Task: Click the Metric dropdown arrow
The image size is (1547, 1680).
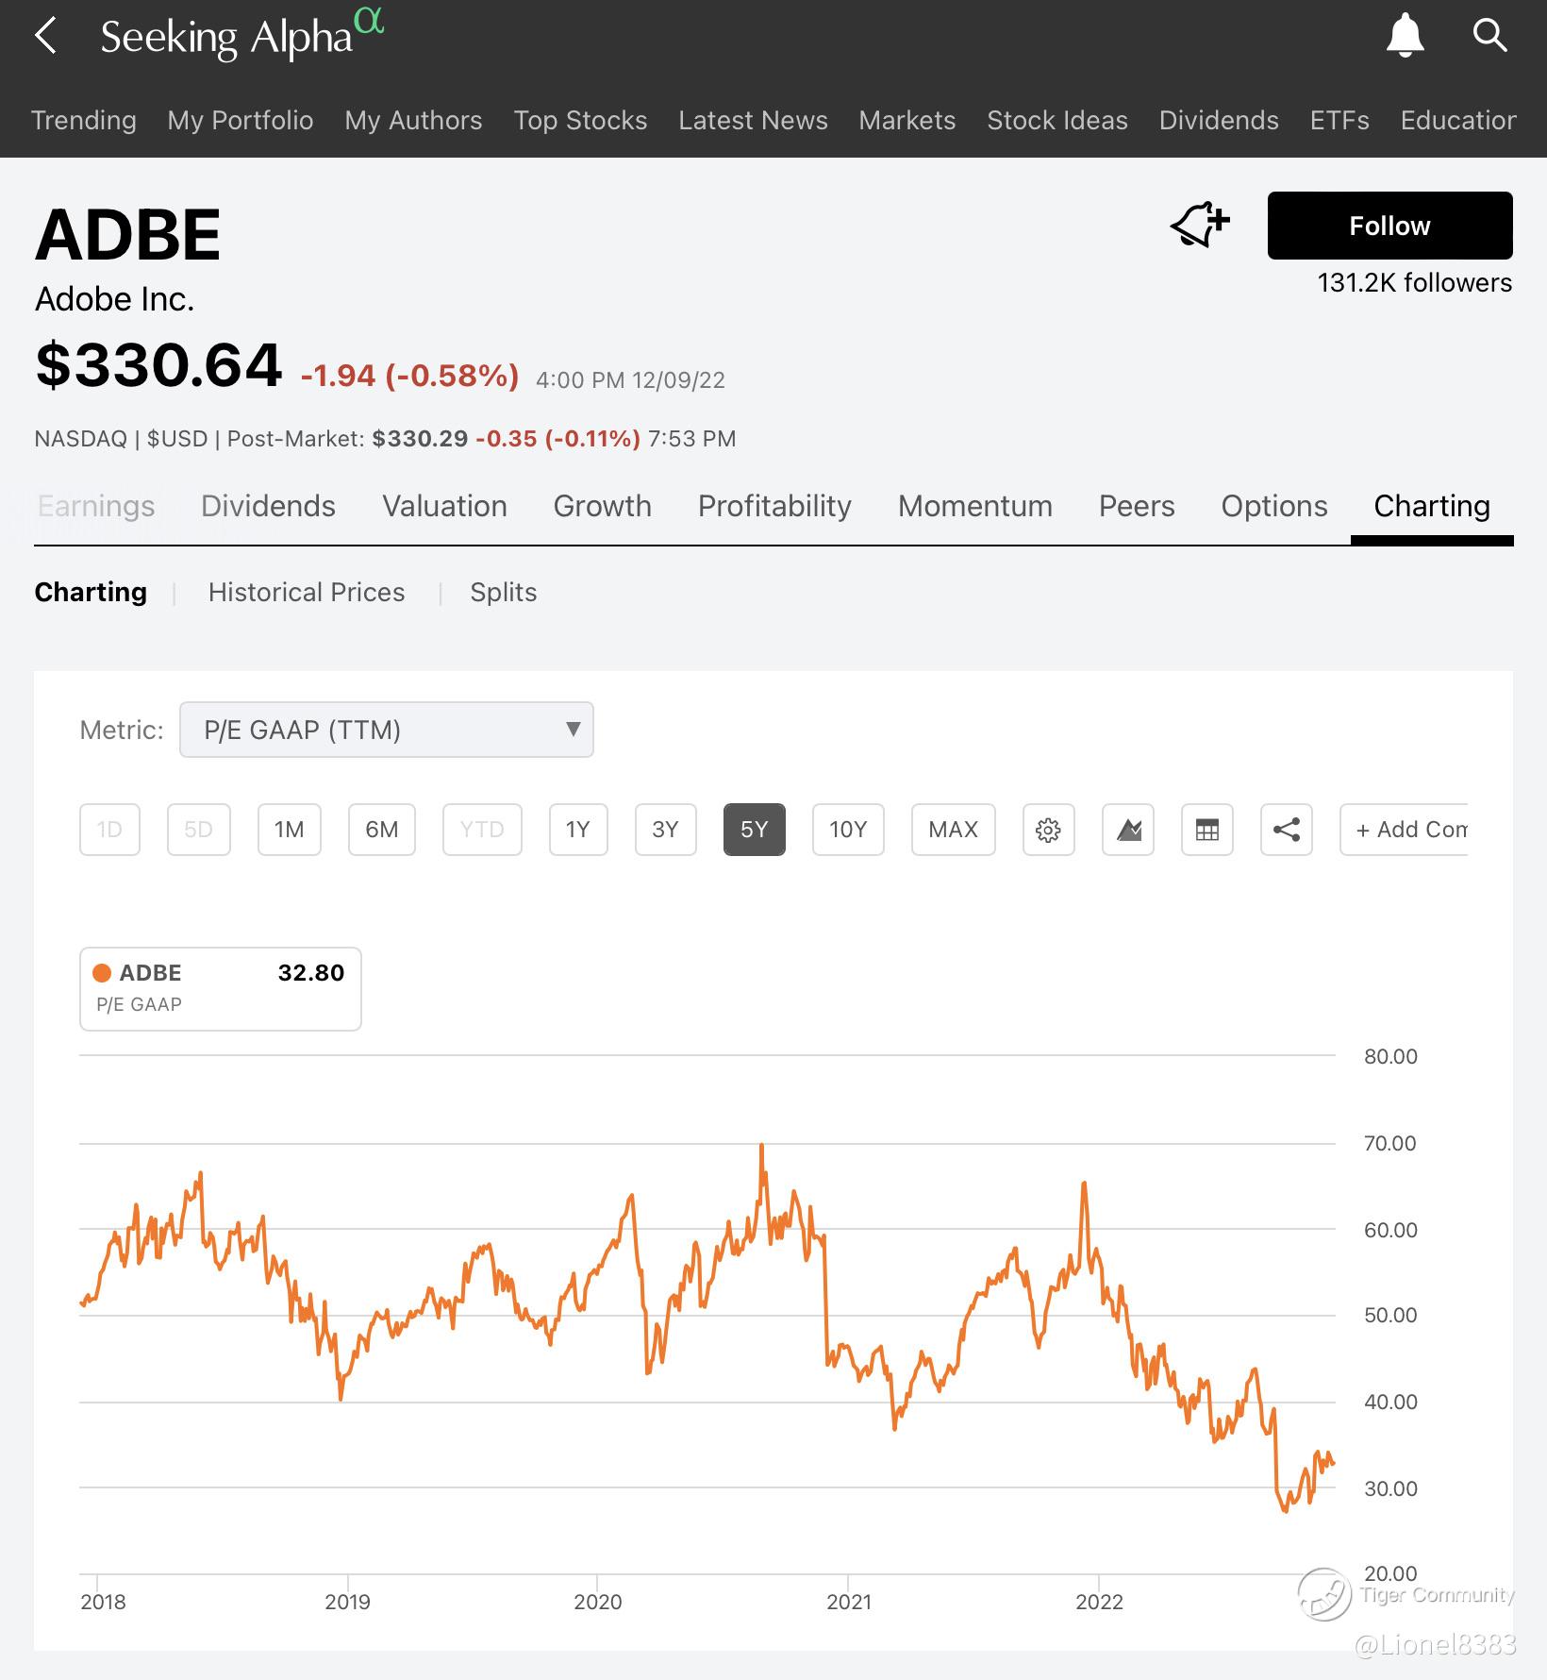Action: click(x=573, y=729)
